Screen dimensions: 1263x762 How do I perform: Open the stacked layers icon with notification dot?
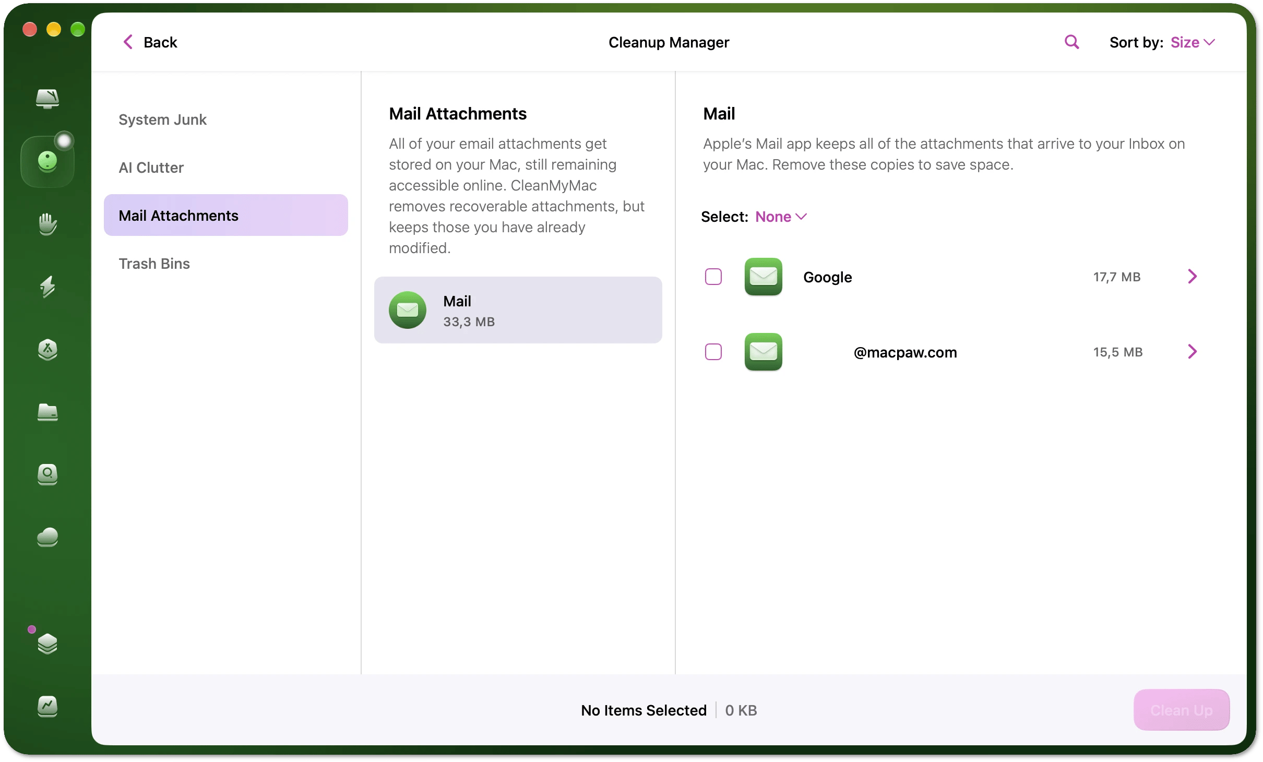click(x=47, y=644)
